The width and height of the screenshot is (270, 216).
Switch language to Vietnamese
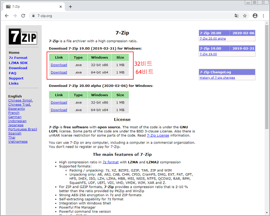click(18, 142)
